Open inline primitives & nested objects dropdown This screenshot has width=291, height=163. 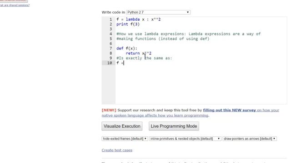185,139
